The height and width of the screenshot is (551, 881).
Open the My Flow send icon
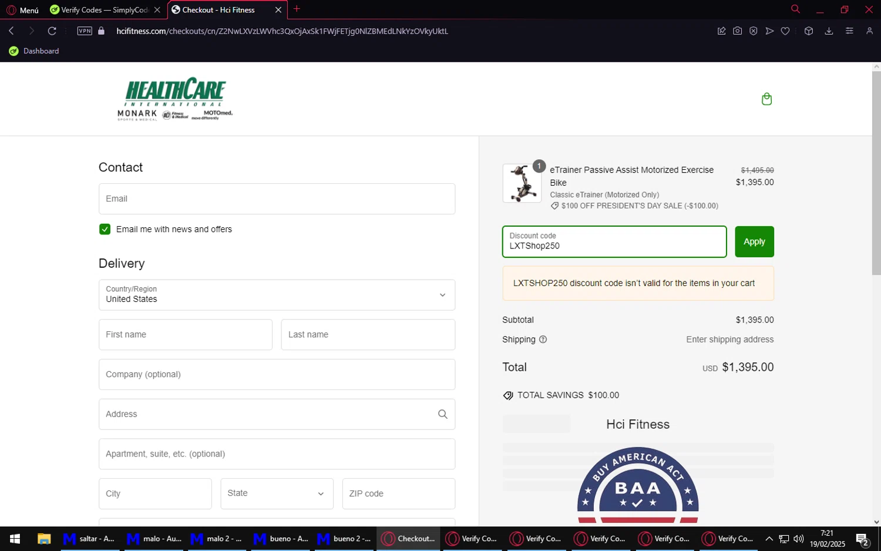click(x=769, y=31)
